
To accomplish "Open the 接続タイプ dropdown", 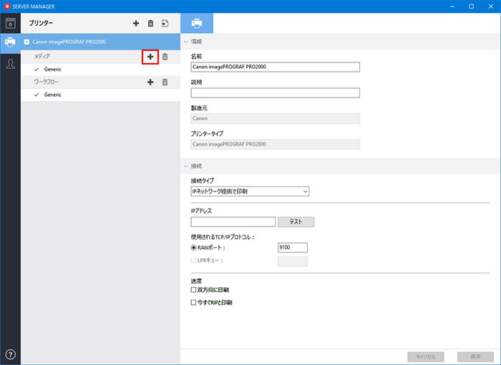I will [x=250, y=191].
